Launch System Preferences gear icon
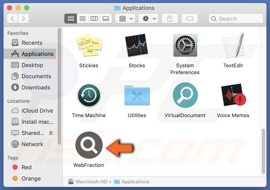The width and height of the screenshot is (270, 190). click(185, 46)
